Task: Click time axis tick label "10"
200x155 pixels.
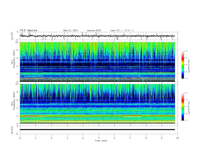Action: [x=178, y=138]
